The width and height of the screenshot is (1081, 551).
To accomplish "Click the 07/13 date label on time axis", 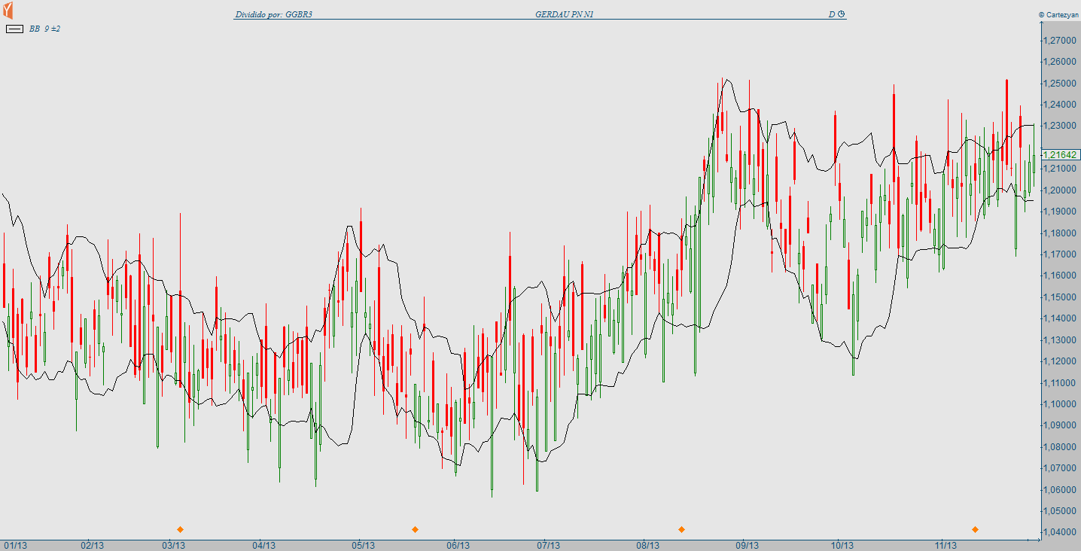I will pos(548,545).
